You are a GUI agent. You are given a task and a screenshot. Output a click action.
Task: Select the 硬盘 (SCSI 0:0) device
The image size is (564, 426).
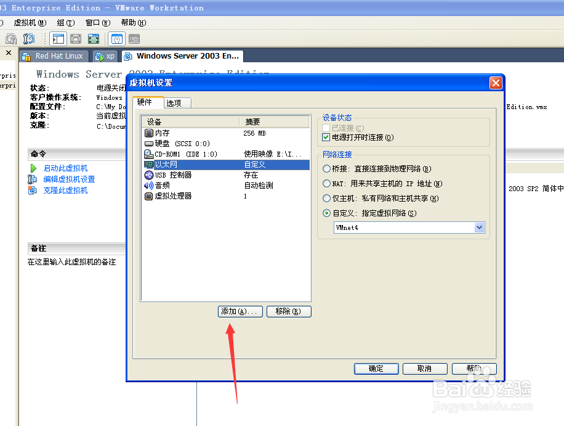coord(226,144)
